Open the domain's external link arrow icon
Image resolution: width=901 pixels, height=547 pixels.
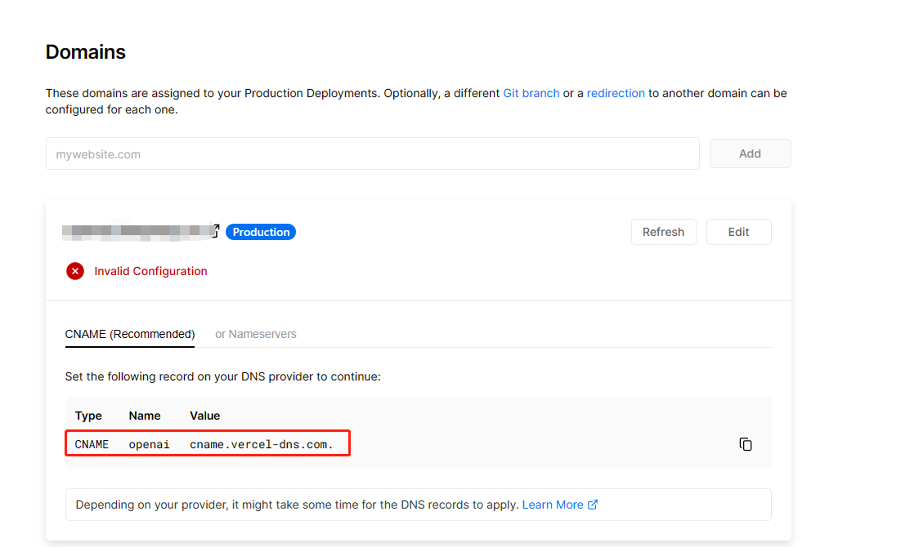pos(216,231)
